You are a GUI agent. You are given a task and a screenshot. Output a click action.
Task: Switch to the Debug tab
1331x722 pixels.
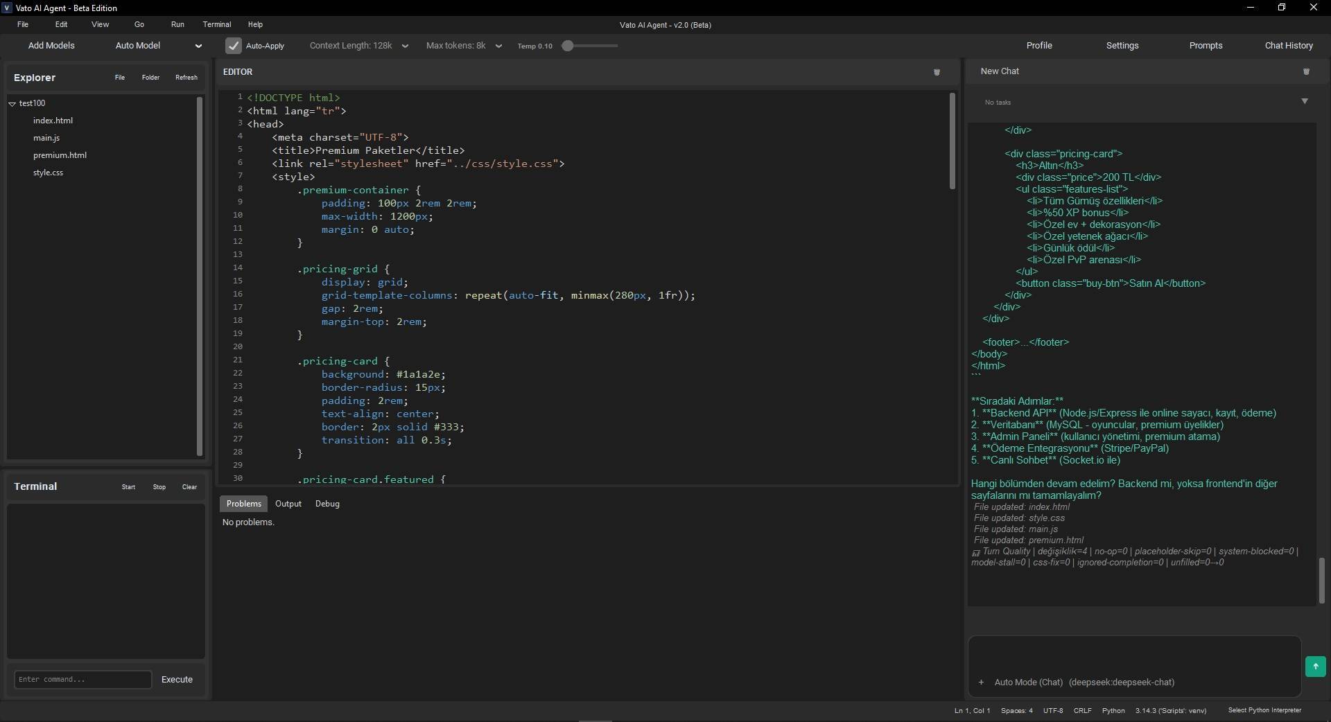point(327,504)
